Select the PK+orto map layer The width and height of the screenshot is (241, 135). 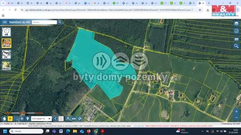tap(6, 66)
